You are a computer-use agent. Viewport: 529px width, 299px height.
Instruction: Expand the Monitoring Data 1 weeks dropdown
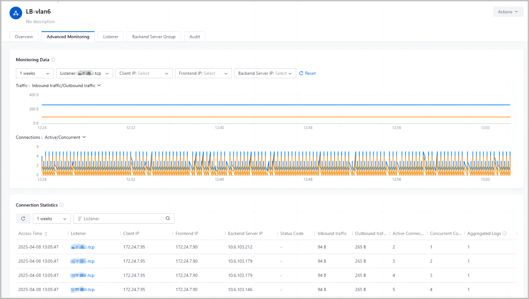coord(35,73)
